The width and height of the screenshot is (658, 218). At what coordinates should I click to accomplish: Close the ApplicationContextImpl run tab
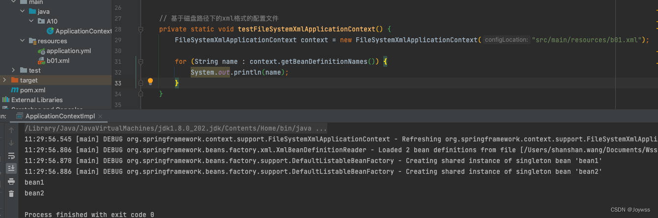(101, 116)
